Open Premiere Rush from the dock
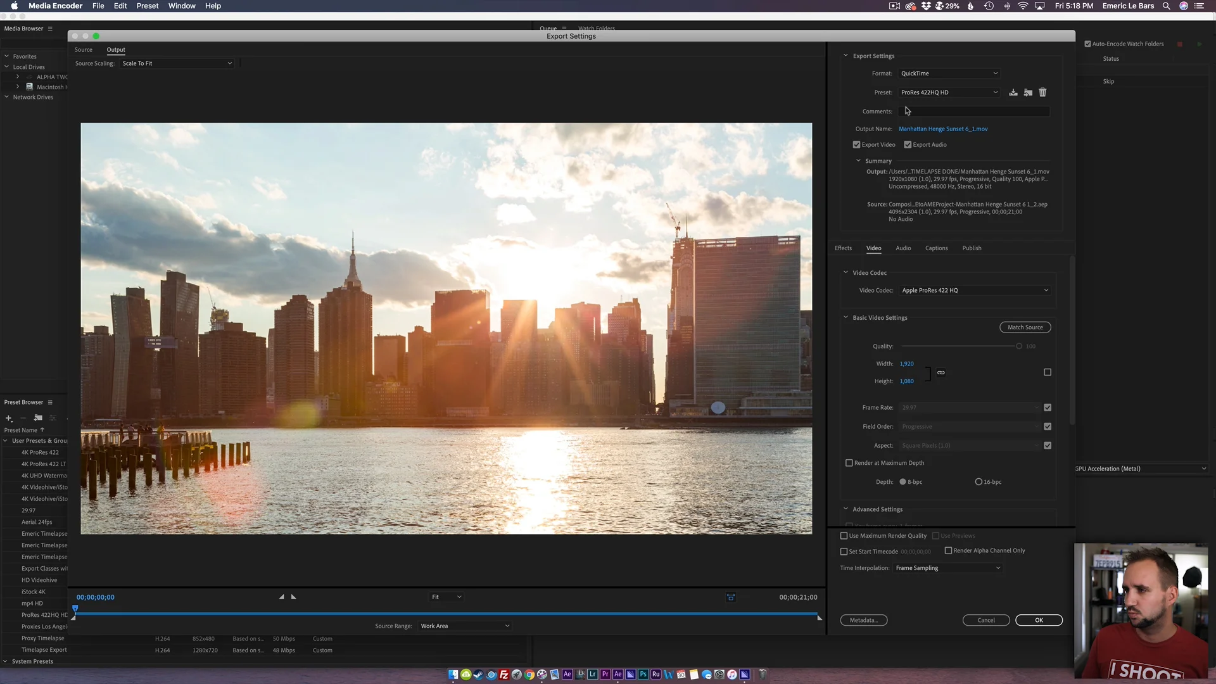Screen dimensions: 1216x684 [x=656, y=674]
